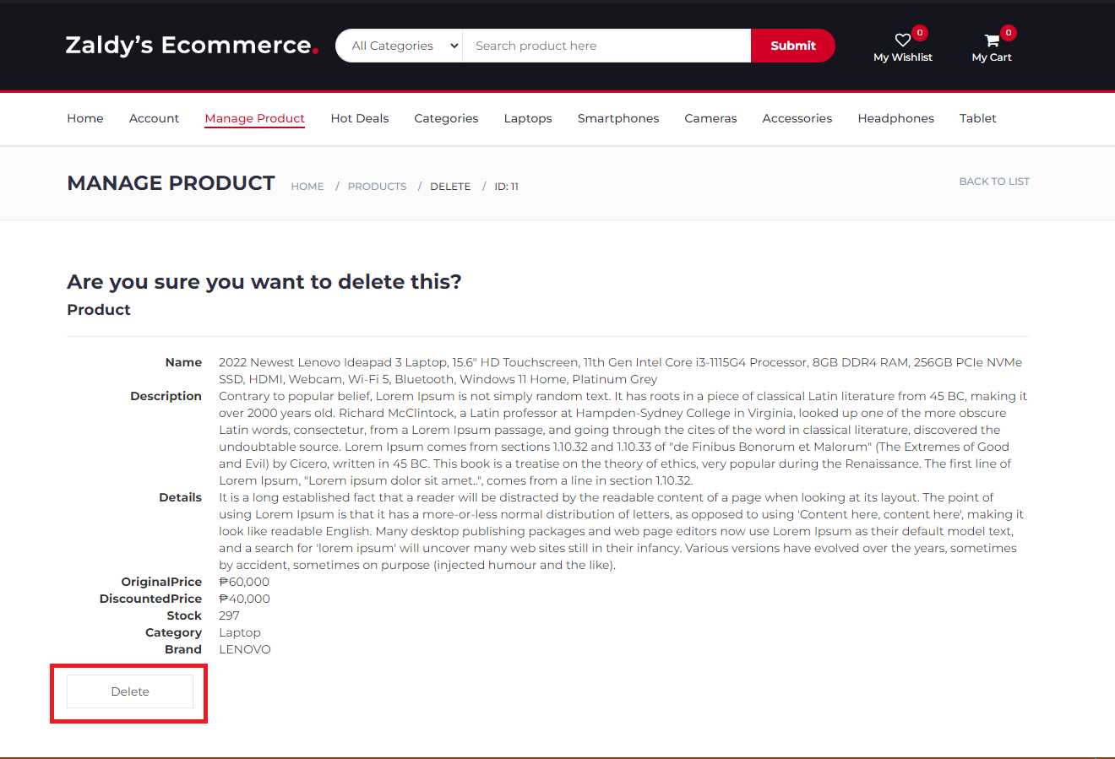Select the Smartphones navigation link

coord(617,118)
